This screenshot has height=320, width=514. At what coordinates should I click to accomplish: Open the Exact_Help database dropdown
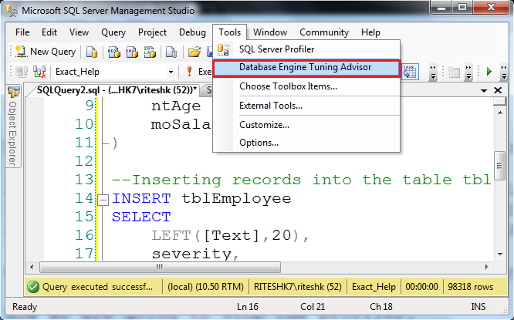171,72
